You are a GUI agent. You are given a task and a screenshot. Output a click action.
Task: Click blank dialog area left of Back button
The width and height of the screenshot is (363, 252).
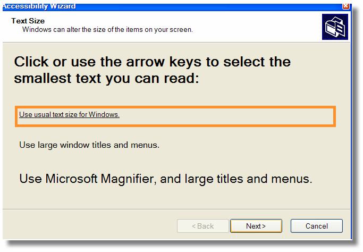(x=90, y=226)
